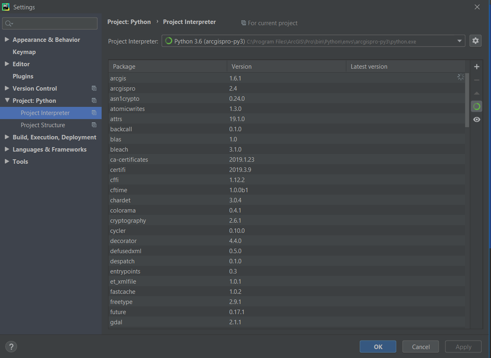Expand the Editor section
491x358 pixels.
click(x=7, y=64)
